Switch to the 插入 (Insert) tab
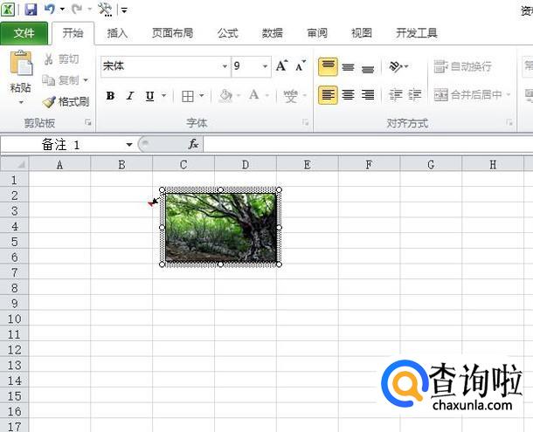The image size is (533, 432). point(117,33)
